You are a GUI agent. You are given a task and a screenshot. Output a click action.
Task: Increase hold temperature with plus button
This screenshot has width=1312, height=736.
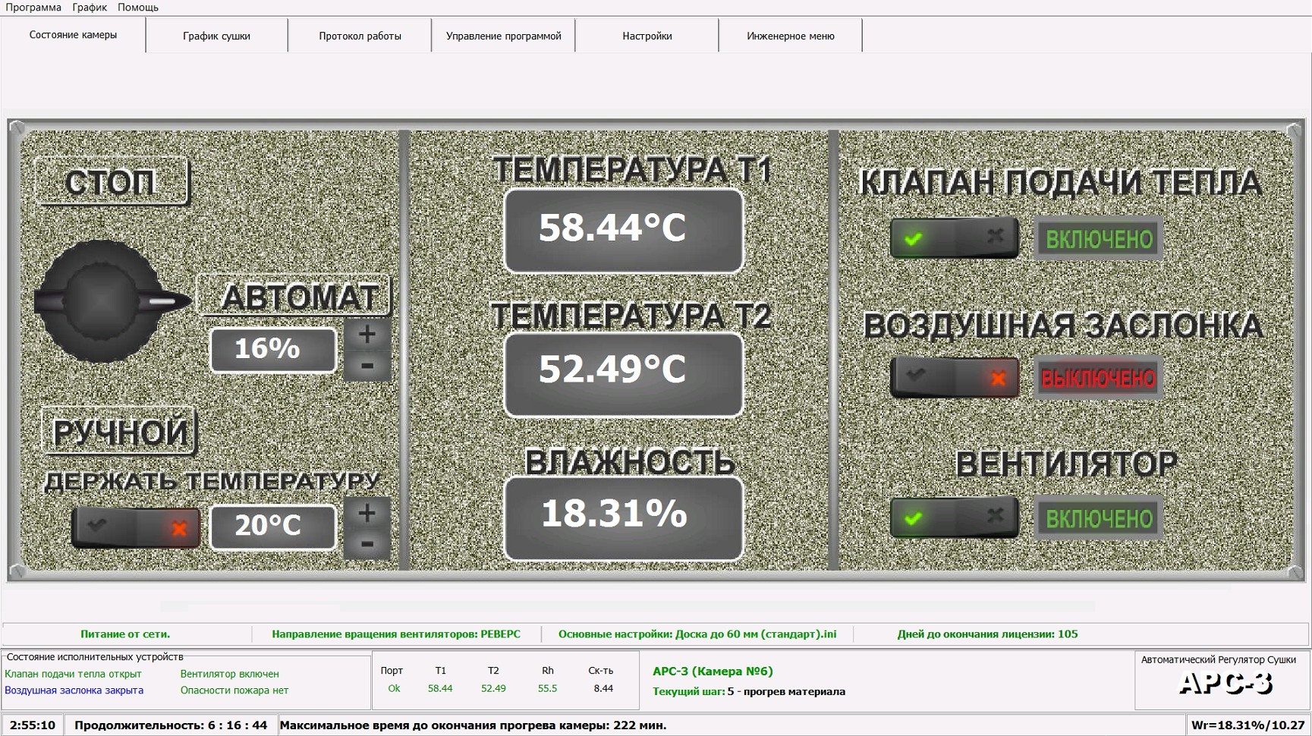(367, 514)
